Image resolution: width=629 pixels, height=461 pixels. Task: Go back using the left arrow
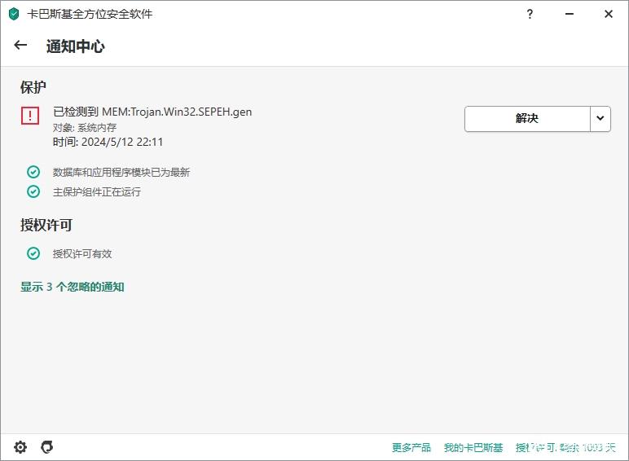coord(20,46)
